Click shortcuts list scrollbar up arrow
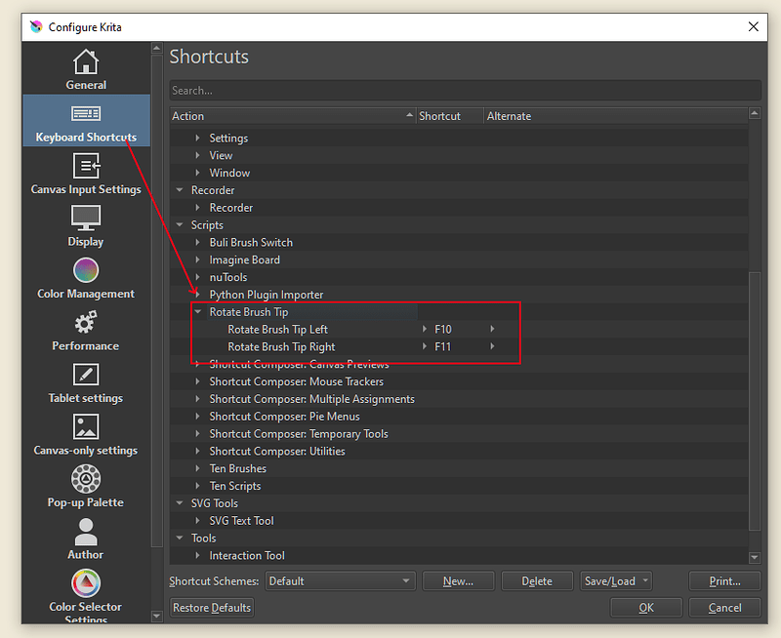 point(755,113)
